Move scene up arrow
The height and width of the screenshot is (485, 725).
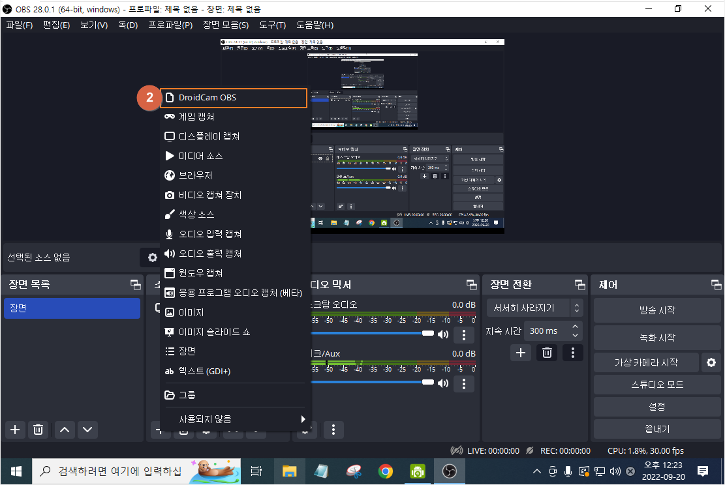point(65,430)
